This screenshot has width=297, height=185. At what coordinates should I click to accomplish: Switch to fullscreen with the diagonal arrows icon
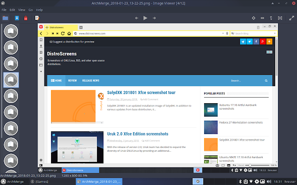291,18
